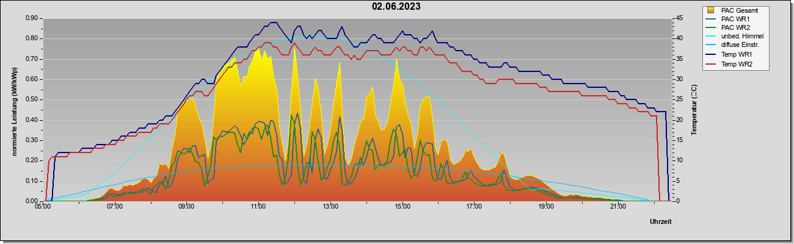794x244 pixels.
Task: Click the 15:00 time axis label
Action: (402, 207)
